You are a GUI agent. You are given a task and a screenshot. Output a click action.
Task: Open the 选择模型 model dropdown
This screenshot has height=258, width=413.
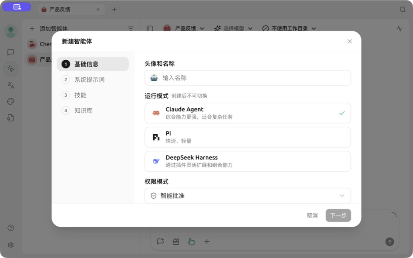[x=233, y=28]
